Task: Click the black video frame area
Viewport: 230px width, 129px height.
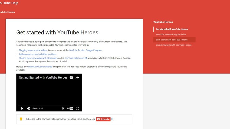Action: 49,92
